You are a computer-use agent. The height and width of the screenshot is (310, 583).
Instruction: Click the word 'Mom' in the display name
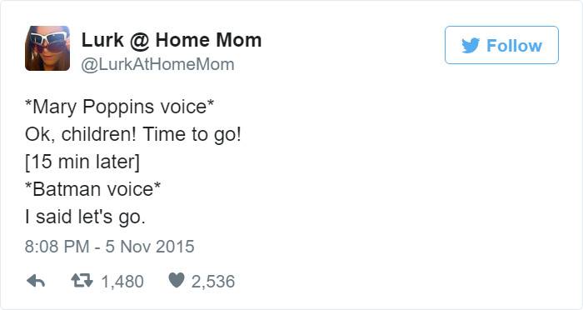tap(239, 40)
